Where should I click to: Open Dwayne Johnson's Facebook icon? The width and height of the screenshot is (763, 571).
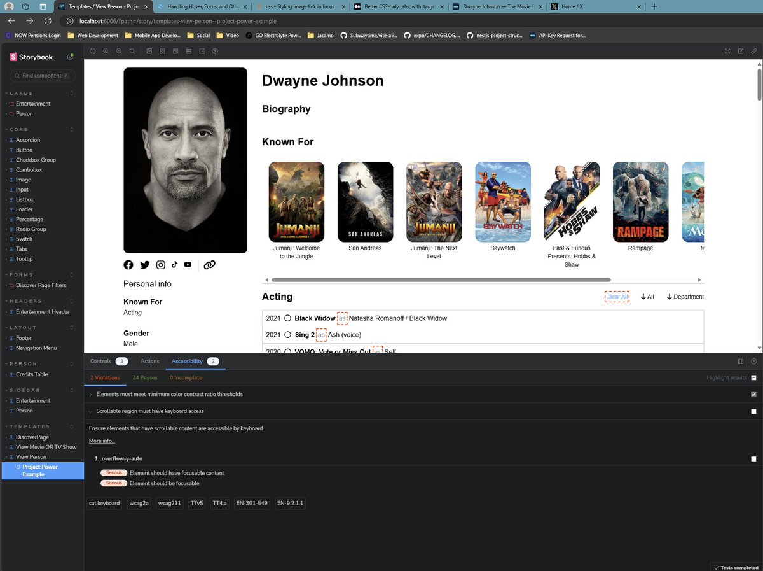coord(128,265)
